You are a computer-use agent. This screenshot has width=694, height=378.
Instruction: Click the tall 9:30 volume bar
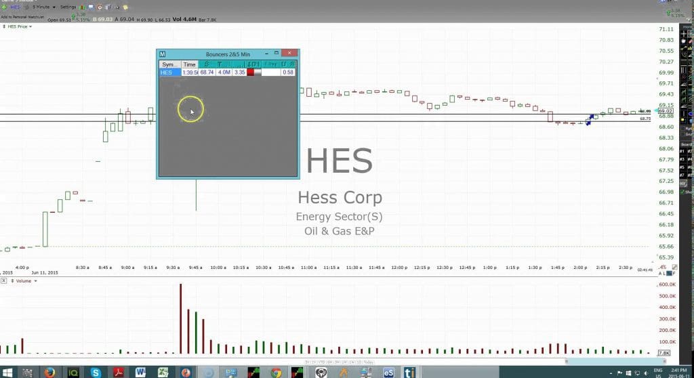tap(180, 318)
